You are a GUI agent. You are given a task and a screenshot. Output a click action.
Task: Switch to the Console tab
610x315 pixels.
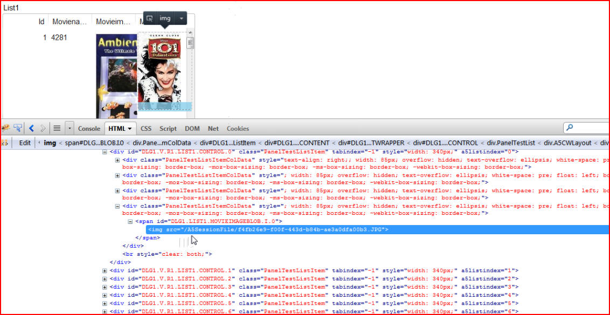[89, 128]
